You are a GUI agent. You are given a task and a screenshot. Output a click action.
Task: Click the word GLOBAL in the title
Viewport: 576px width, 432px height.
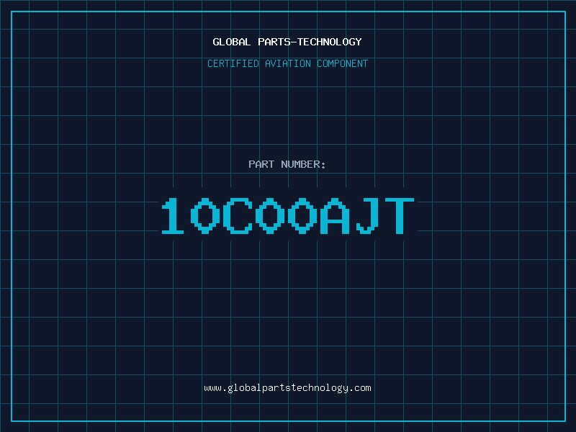click(x=232, y=42)
